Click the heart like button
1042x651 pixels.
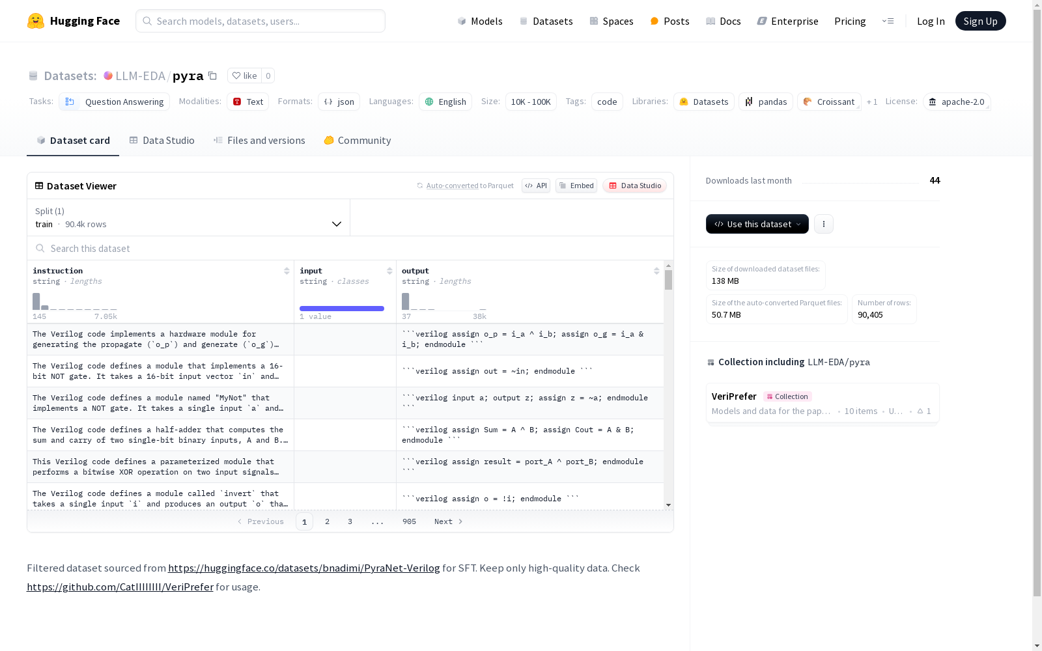[x=244, y=76]
